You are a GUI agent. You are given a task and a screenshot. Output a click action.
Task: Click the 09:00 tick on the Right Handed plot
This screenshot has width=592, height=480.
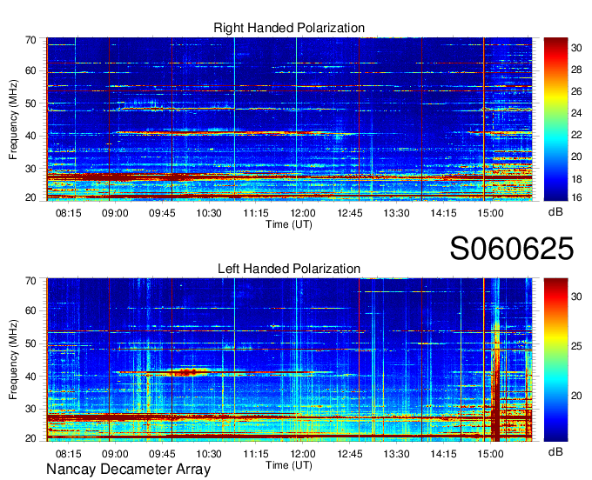click(x=115, y=213)
